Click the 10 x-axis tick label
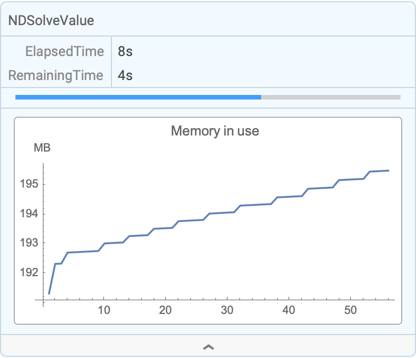Screen dimensions: 416x358 click(103, 310)
